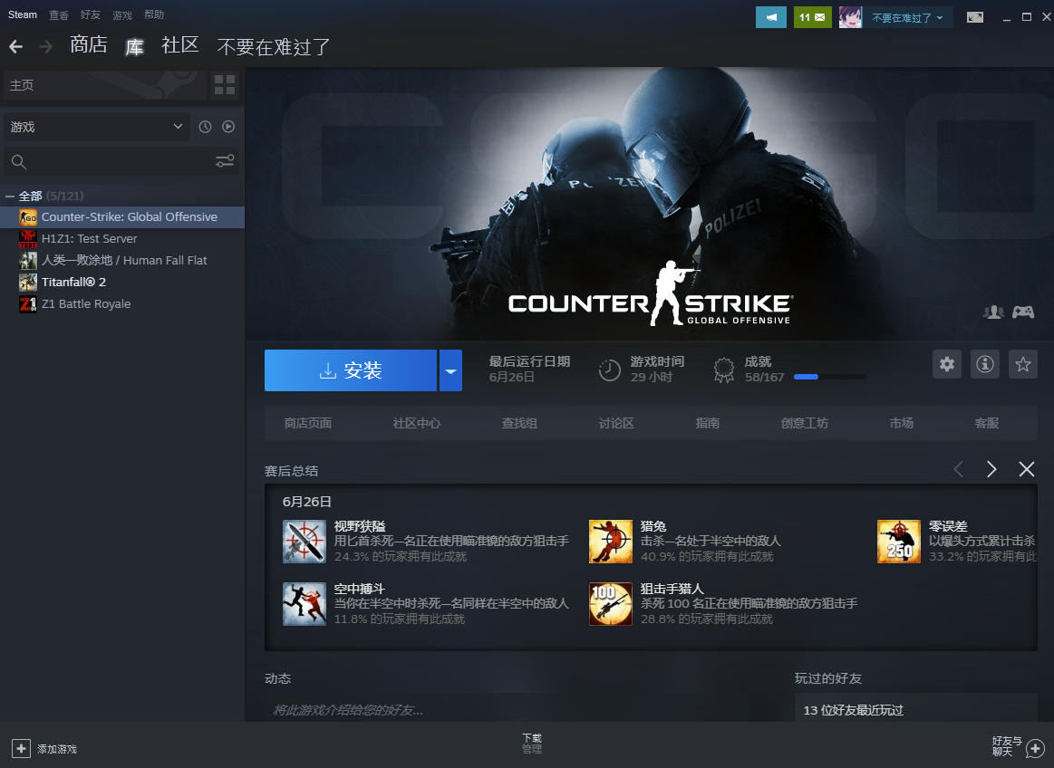This screenshot has height=768, width=1054.
Task: Open the announcements megaphone icon
Action: point(771,17)
